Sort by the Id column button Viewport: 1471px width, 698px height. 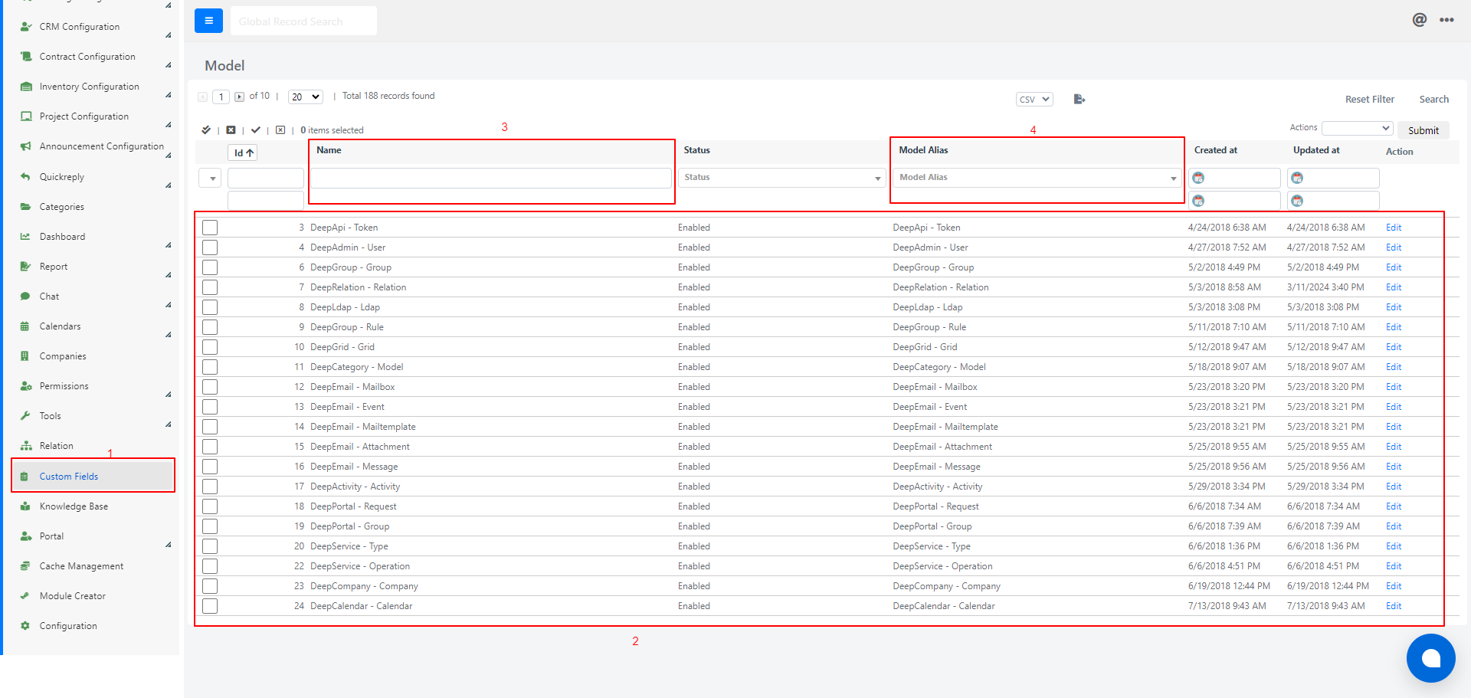click(x=244, y=152)
